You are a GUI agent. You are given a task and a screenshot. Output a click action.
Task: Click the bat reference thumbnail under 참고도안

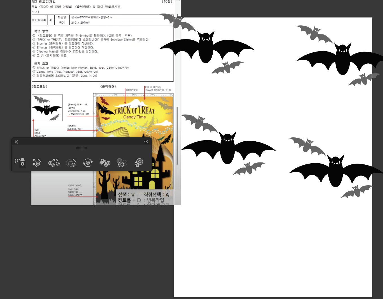(47, 108)
